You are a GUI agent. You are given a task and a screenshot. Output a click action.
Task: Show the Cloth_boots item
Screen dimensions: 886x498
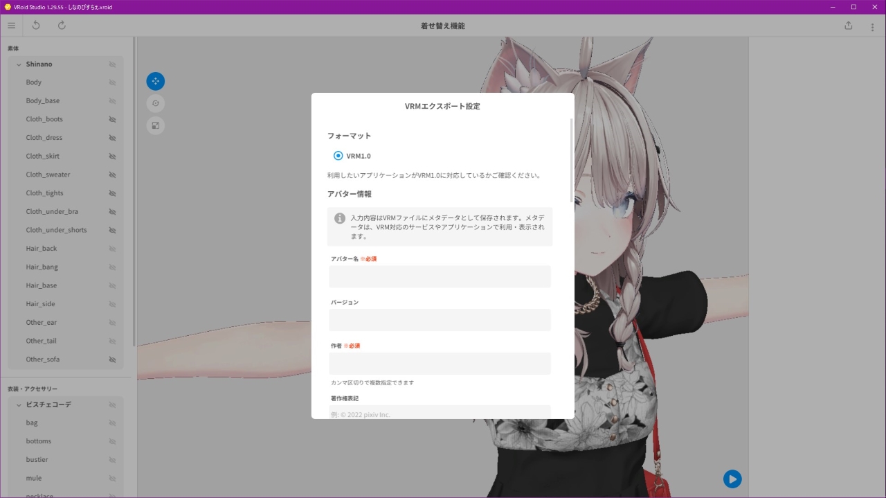[x=112, y=119]
